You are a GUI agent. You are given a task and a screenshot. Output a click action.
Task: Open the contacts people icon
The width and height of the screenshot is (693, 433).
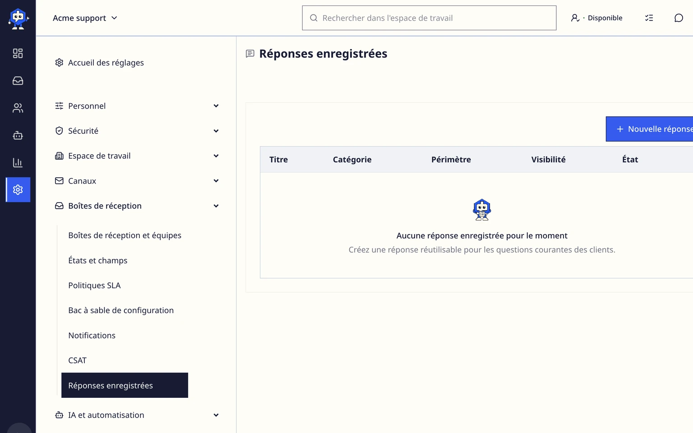(x=18, y=108)
